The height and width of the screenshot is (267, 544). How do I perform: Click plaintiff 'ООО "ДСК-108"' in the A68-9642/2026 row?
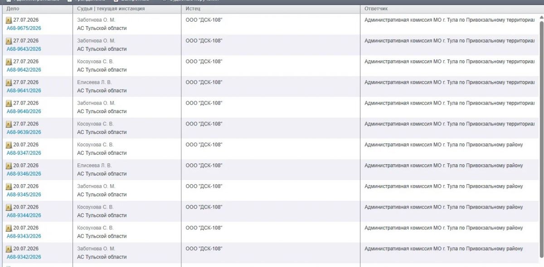[204, 62]
